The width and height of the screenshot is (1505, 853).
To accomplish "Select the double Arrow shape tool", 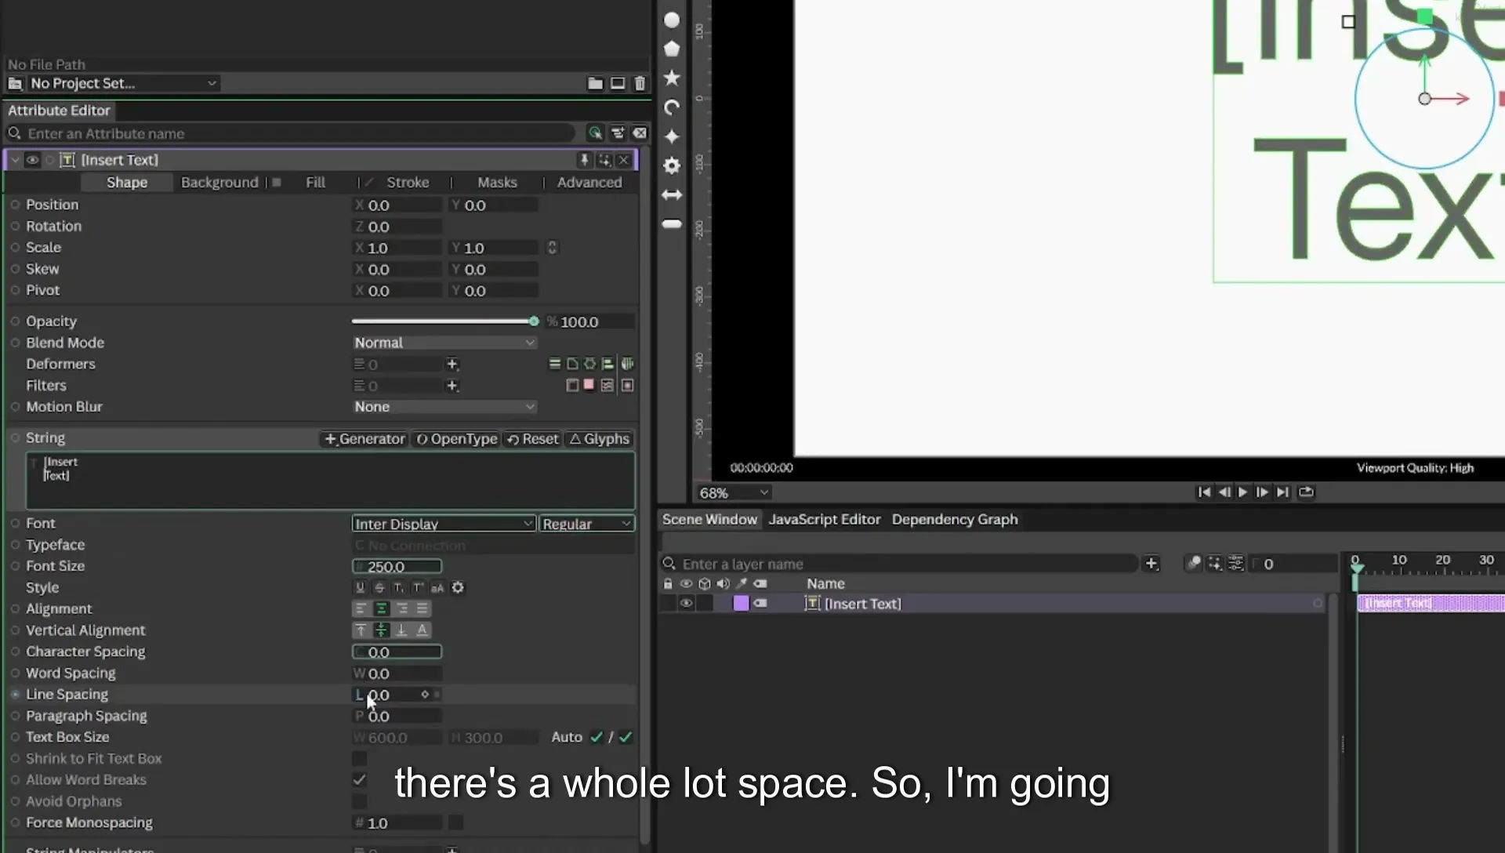I will [x=672, y=194].
